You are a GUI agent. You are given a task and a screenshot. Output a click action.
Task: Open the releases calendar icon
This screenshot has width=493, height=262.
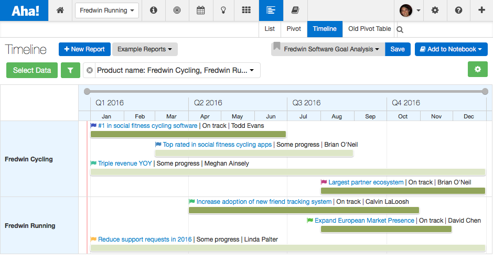[x=200, y=10]
